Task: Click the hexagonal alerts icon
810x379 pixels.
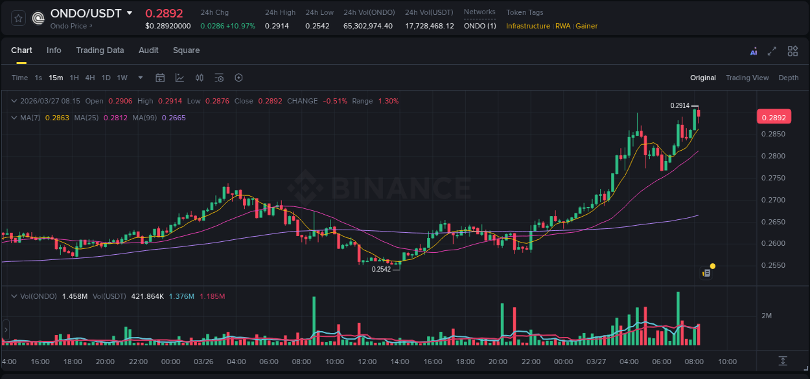Action: 238,78
